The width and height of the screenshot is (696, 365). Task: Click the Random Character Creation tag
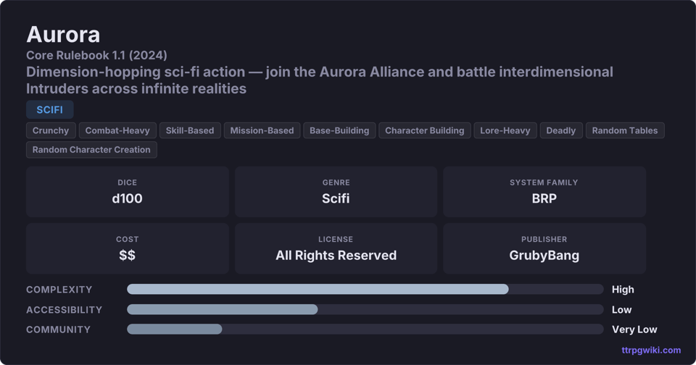click(x=91, y=149)
